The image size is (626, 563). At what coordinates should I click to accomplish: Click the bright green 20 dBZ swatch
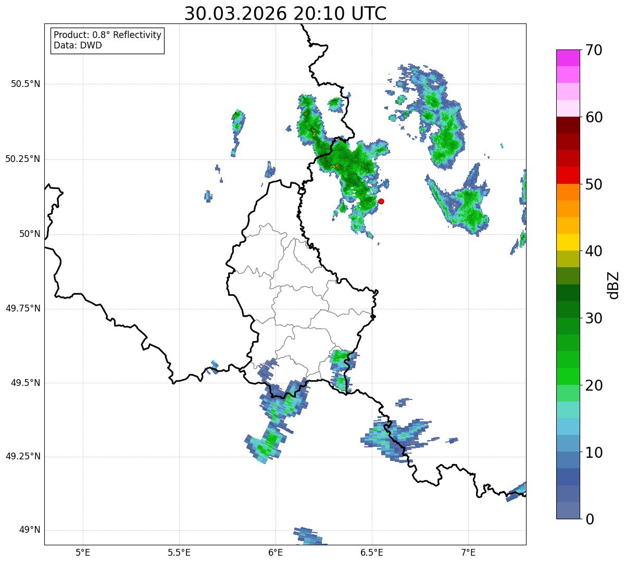click(568, 377)
